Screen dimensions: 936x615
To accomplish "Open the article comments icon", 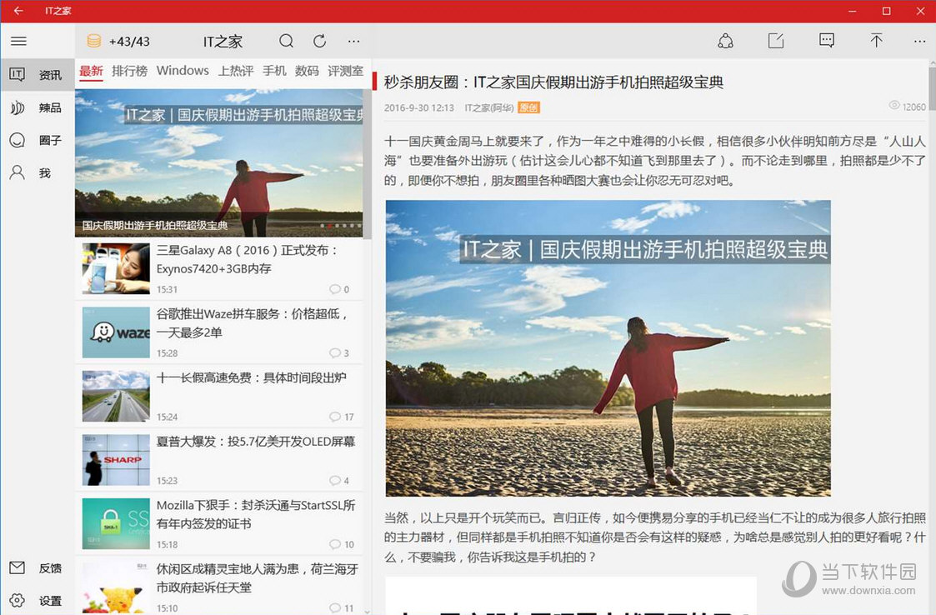I will tap(827, 41).
